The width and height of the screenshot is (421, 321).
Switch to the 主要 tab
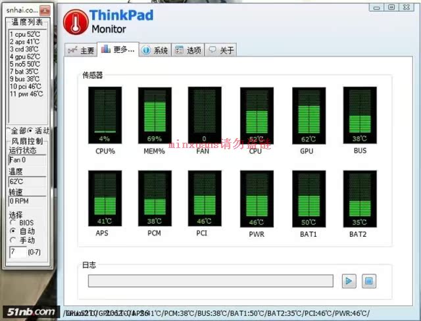[81, 50]
